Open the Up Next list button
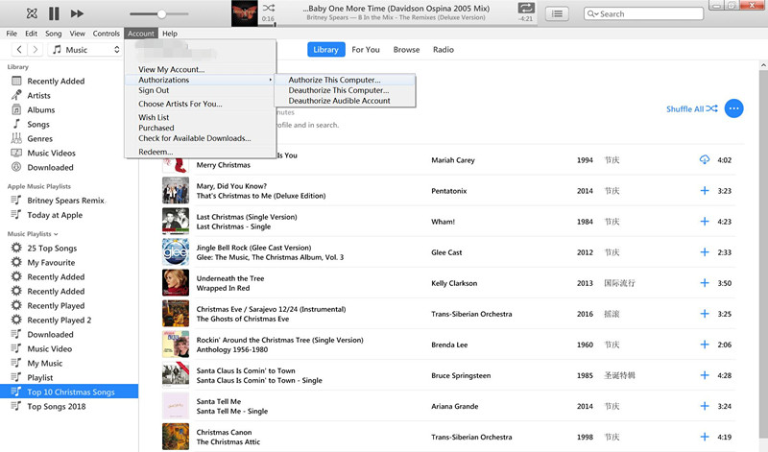The width and height of the screenshot is (768, 452). 557,13
